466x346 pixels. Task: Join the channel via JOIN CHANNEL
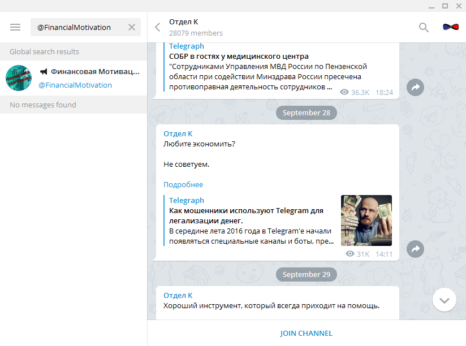coord(306,333)
